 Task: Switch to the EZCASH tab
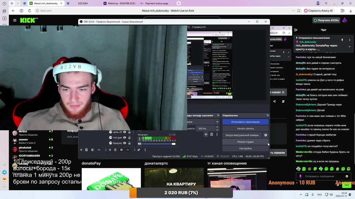click(83, 3)
